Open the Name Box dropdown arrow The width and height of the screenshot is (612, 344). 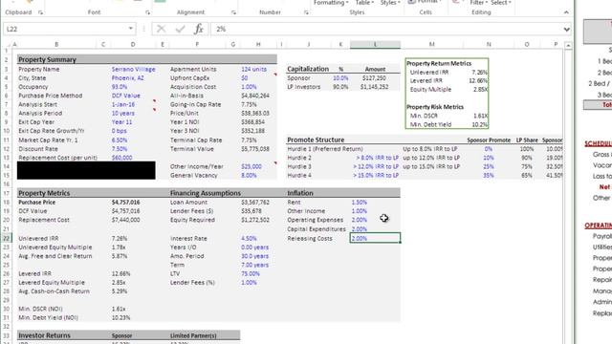tap(131, 29)
